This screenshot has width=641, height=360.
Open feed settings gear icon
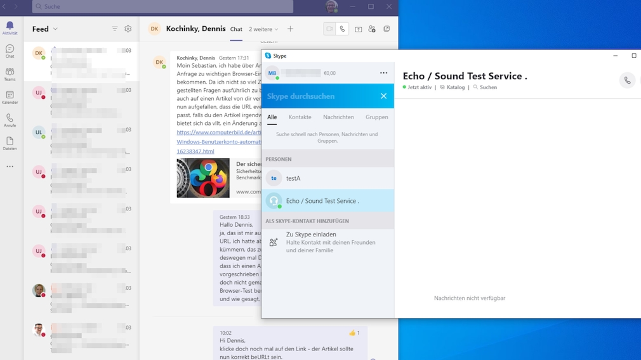128,29
